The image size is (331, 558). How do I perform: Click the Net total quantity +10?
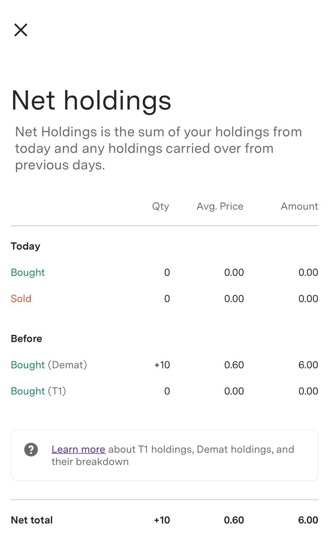point(162,520)
